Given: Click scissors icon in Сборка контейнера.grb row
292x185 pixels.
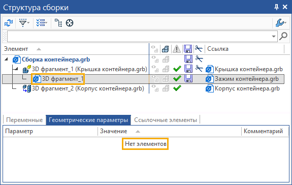Looking at the screenshot, I should [x=199, y=59].
